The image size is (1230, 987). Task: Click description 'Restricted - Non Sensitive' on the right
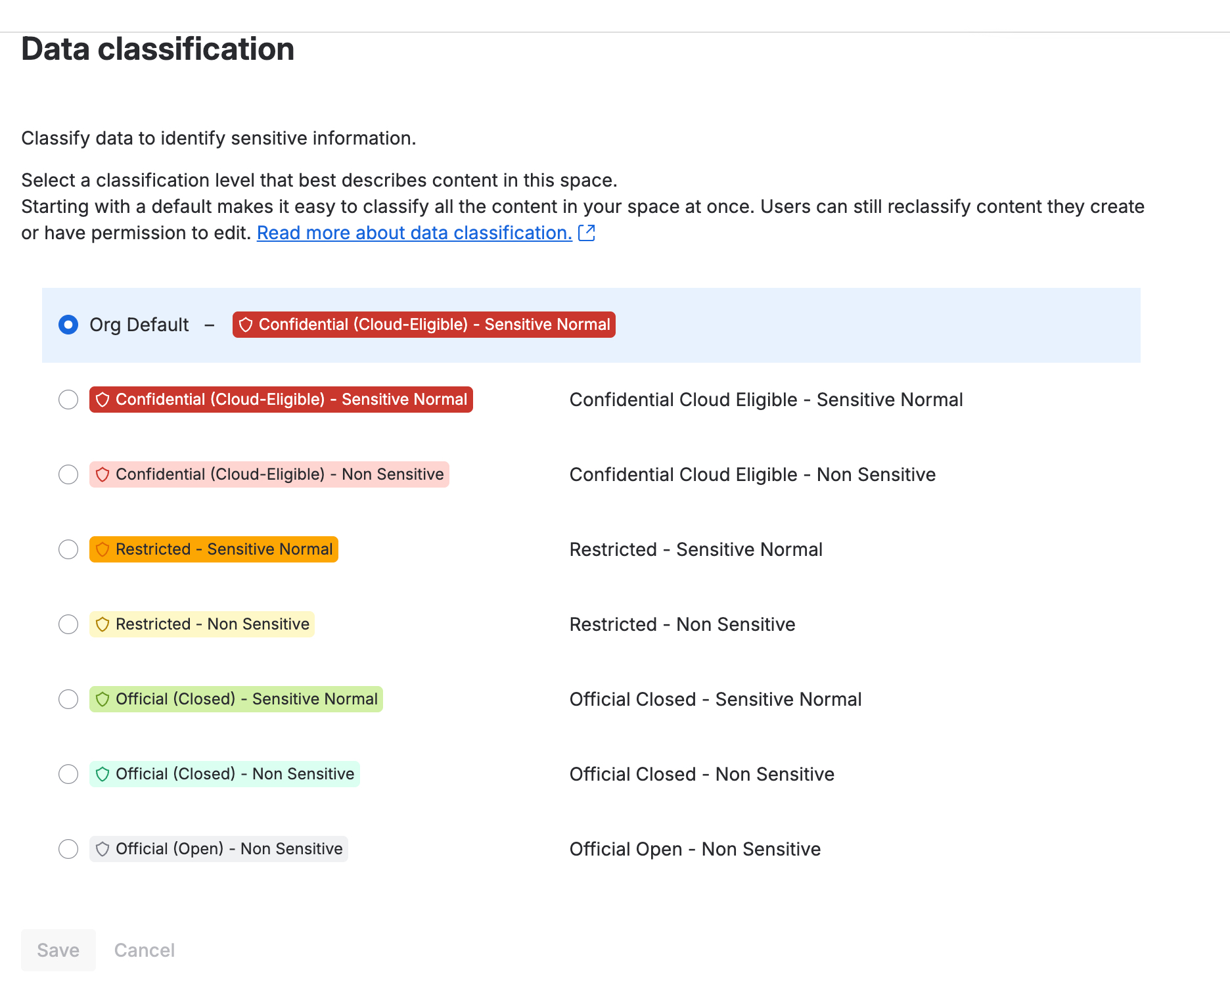point(682,624)
